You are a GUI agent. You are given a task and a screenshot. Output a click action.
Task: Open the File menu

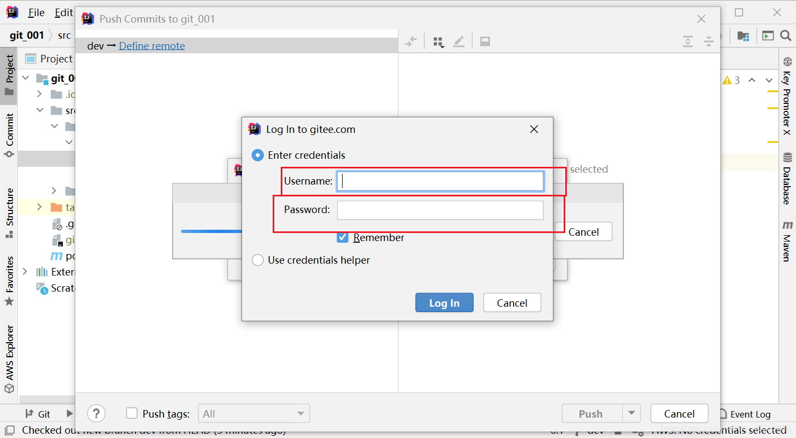click(x=36, y=12)
